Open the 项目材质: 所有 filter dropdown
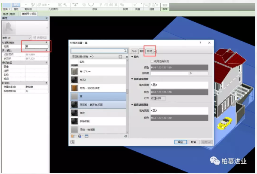The height and width of the screenshot is (174, 257). tap(82, 57)
